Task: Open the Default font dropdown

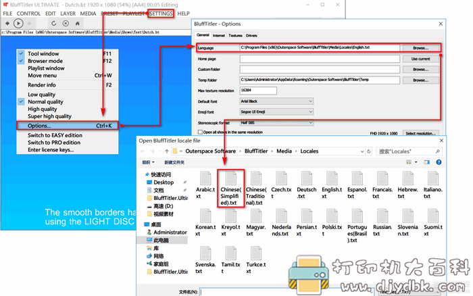Action: [276, 101]
